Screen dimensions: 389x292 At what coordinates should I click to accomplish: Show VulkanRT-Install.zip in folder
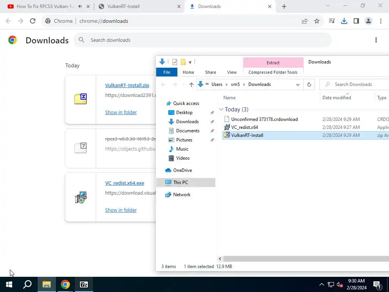coord(121,112)
